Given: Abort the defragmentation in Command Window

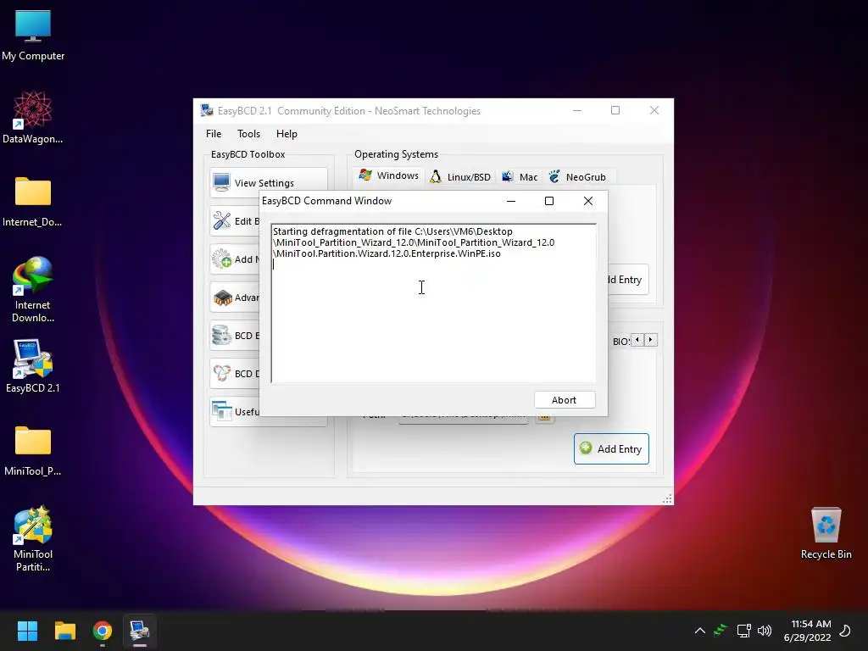Looking at the screenshot, I should point(565,400).
